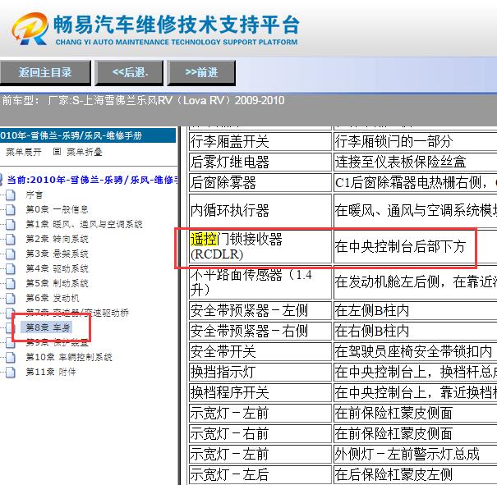Collapse the menu with 菜单折叠 text
This screenshot has height=485, width=497.
pos(85,153)
